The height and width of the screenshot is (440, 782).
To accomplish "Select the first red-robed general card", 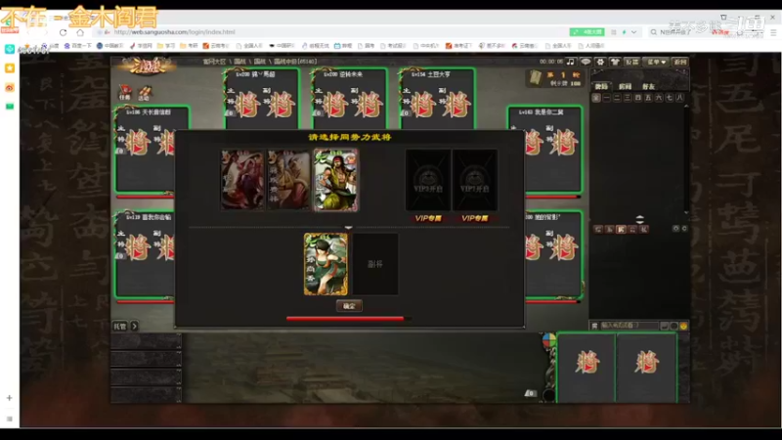I will coord(242,180).
